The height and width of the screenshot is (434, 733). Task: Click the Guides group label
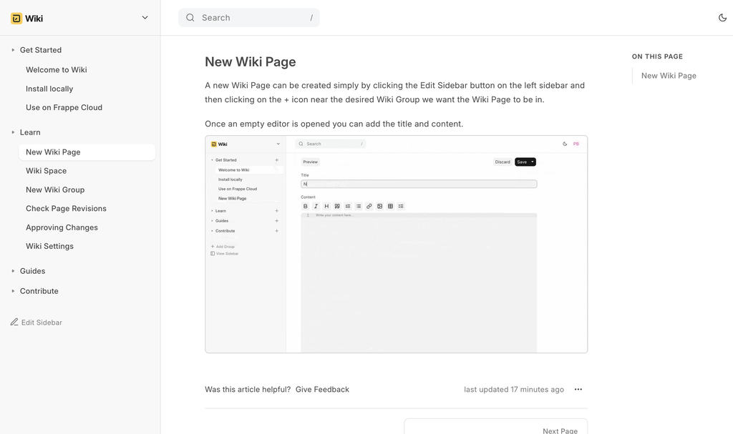click(x=32, y=271)
